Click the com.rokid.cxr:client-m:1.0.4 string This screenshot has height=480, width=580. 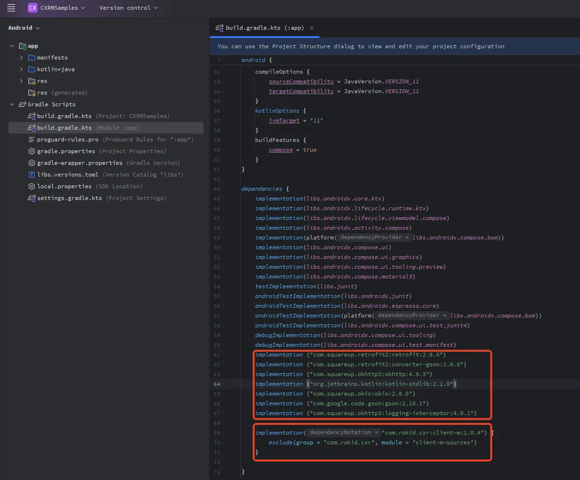point(433,433)
